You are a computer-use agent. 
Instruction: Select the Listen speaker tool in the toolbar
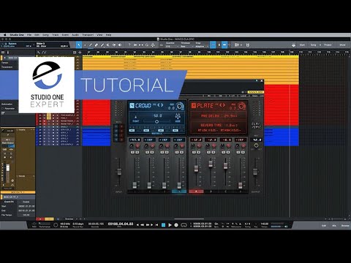coord(120,45)
